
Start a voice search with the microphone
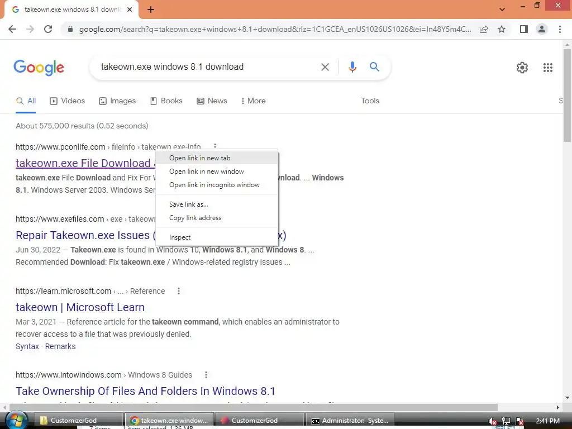pos(352,67)
